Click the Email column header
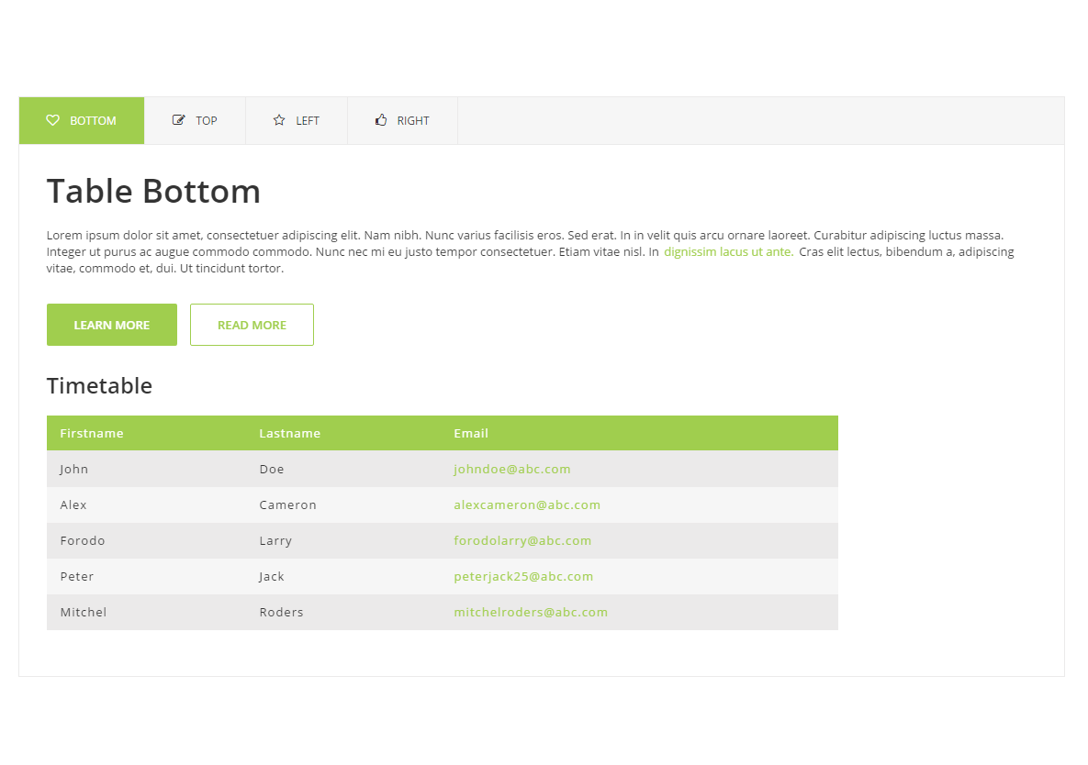Image resolution: width=1088 pixels, height=765 pixels. pos(471,433)
